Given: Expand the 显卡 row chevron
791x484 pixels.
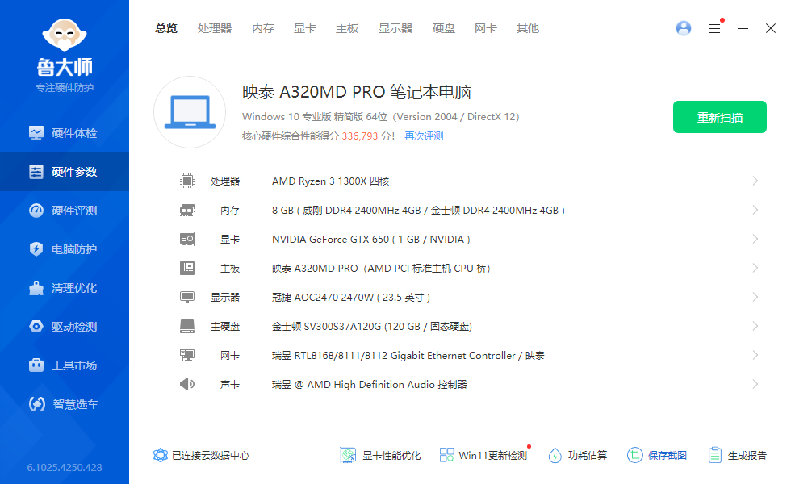Looking at the screenshot, I should point(755,239).
